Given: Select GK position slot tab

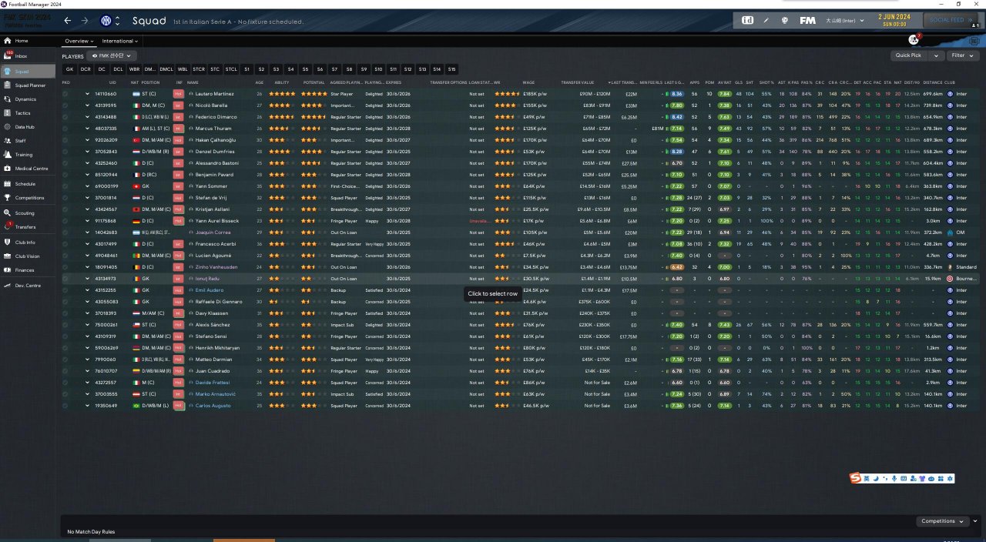Looking at the screenshot, I should coord(69,69).
